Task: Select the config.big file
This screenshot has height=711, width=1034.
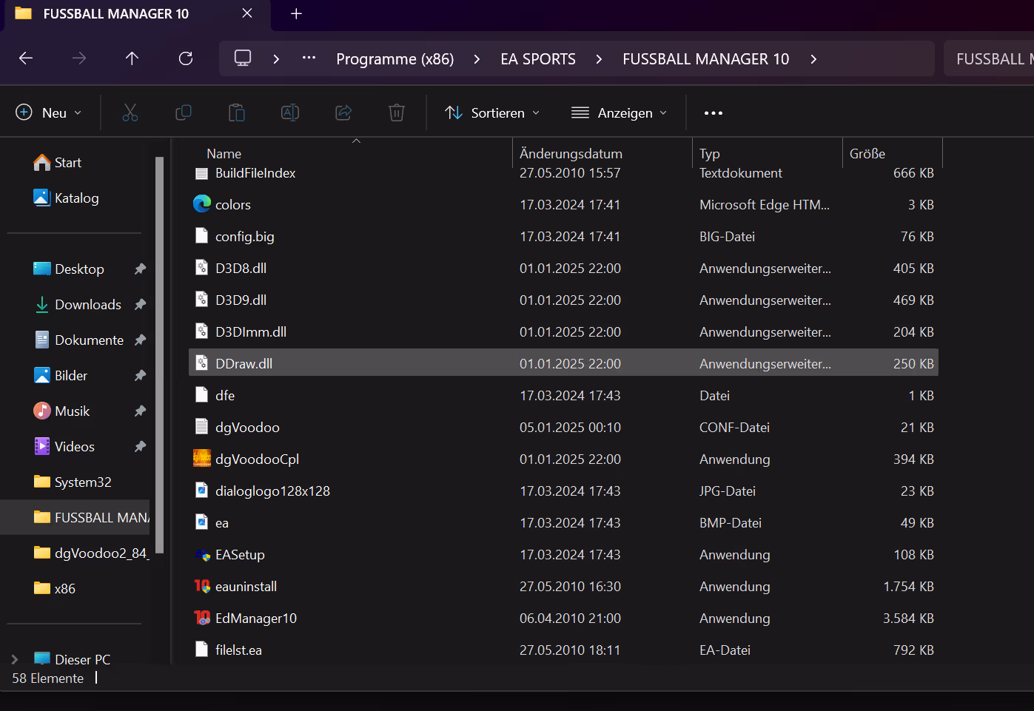Action: pos(563,236)
